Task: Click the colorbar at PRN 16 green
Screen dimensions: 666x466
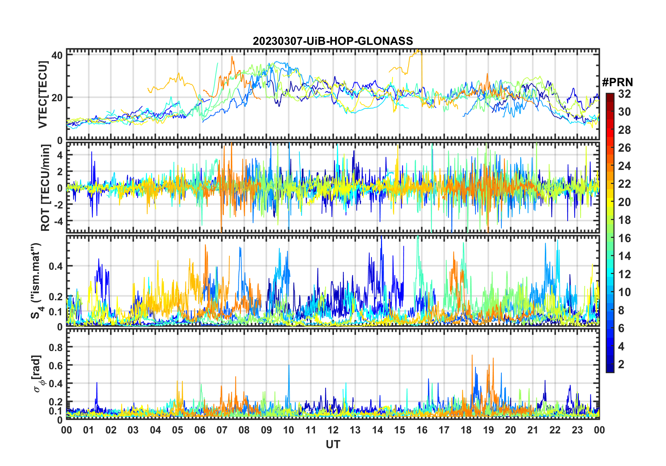Action: 610,238
